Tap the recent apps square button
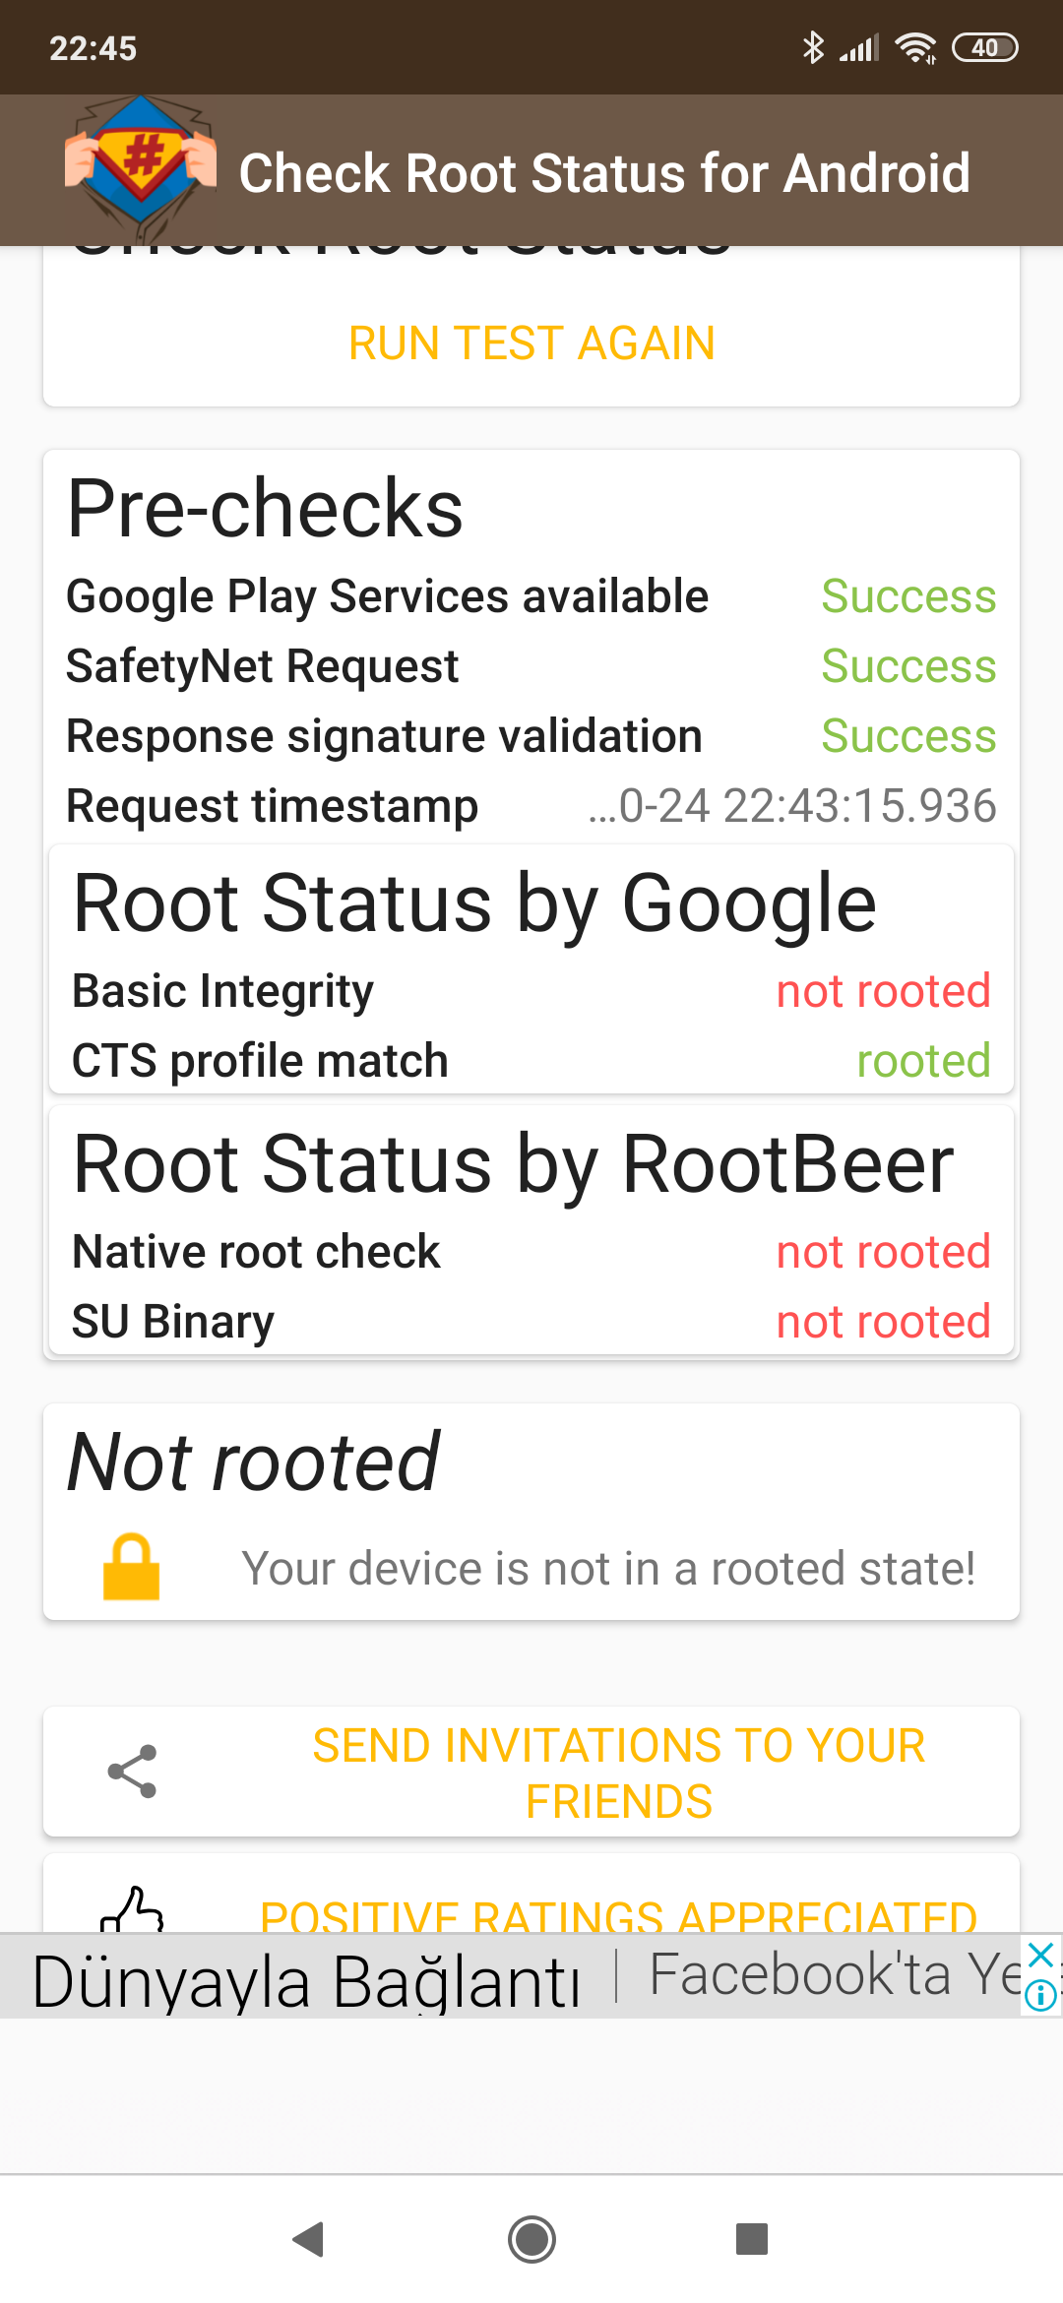Screen dimensions: 1063x2303 pos(752,2238)
